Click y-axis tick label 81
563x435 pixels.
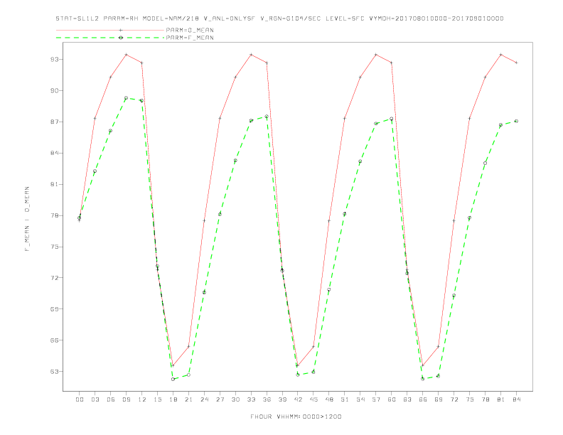point(54,184)
